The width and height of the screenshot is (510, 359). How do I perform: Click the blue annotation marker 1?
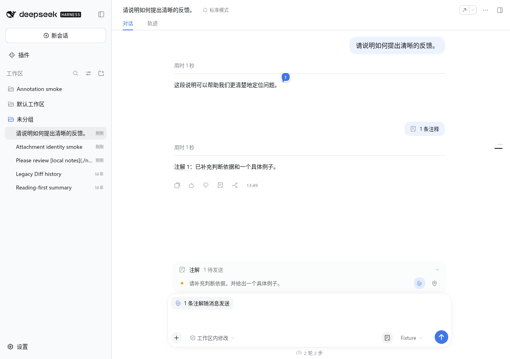click(285, 77)
